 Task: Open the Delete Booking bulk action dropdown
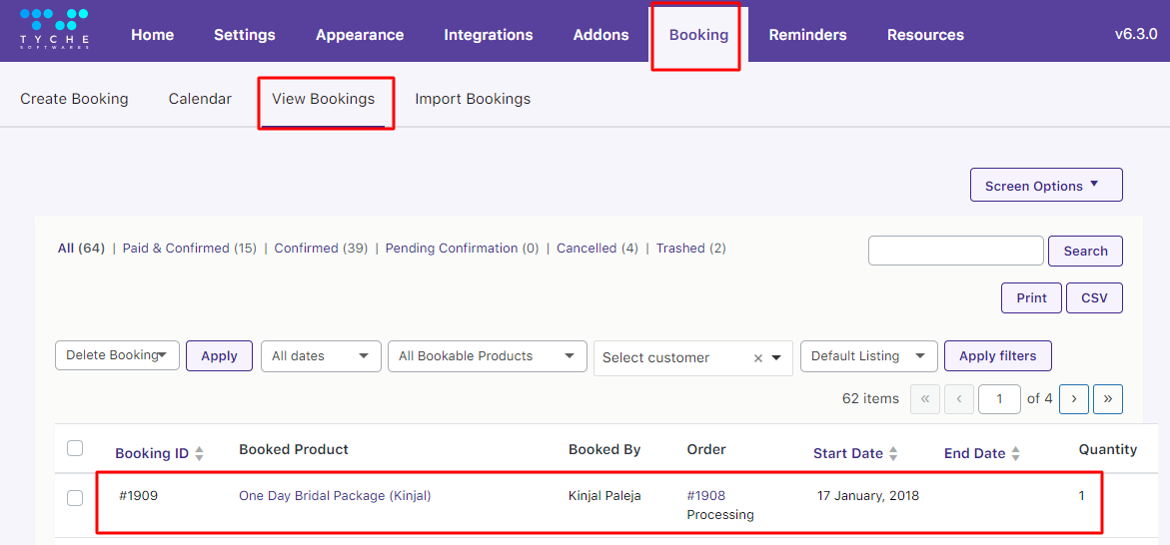point(117,355)
